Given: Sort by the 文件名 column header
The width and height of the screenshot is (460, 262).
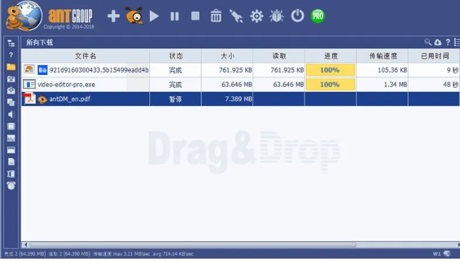Looking at the screenshot, I should 85,56.
